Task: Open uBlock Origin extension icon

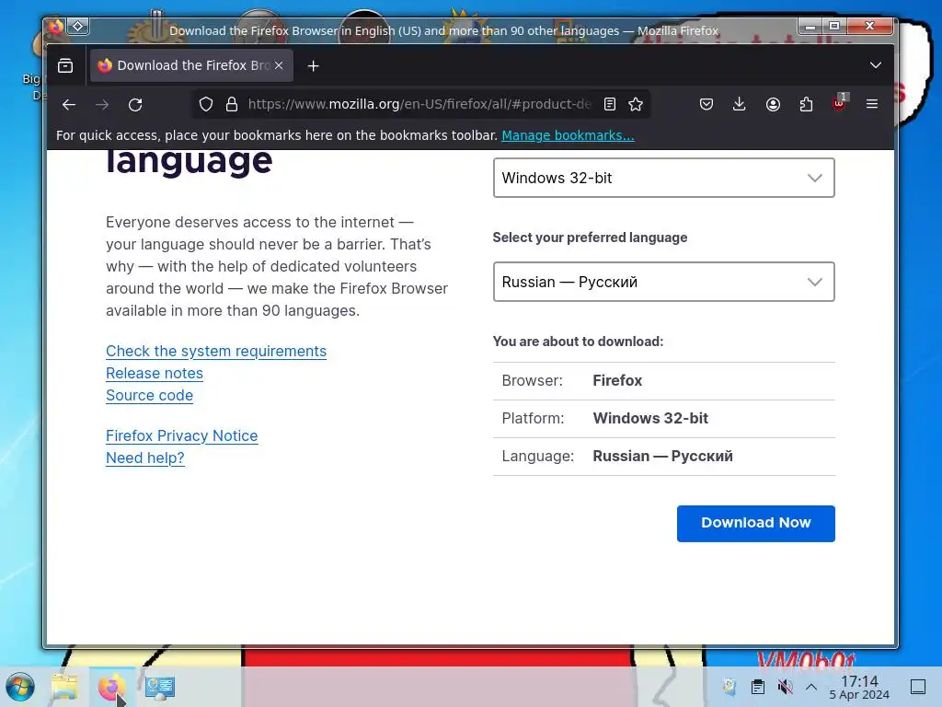Action: click(x=839, y=103)
